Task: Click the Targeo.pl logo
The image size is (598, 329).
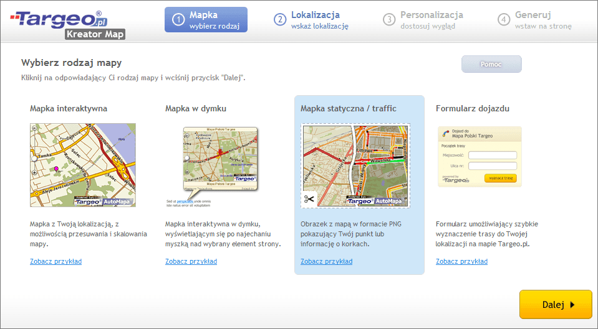Action: click(x=59, y=19)
